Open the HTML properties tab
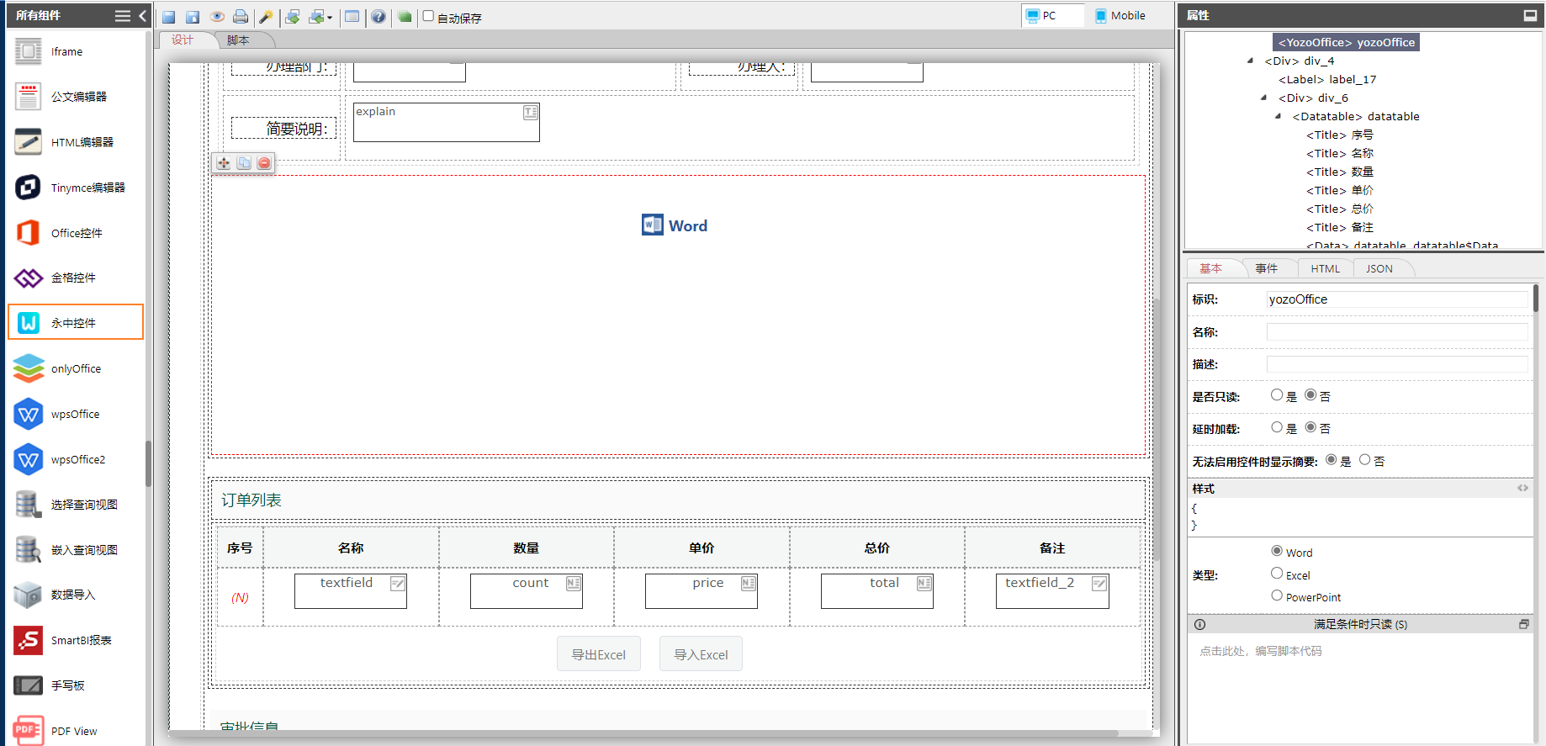This screenshot has height=746, width=1546. [1326, 268]
